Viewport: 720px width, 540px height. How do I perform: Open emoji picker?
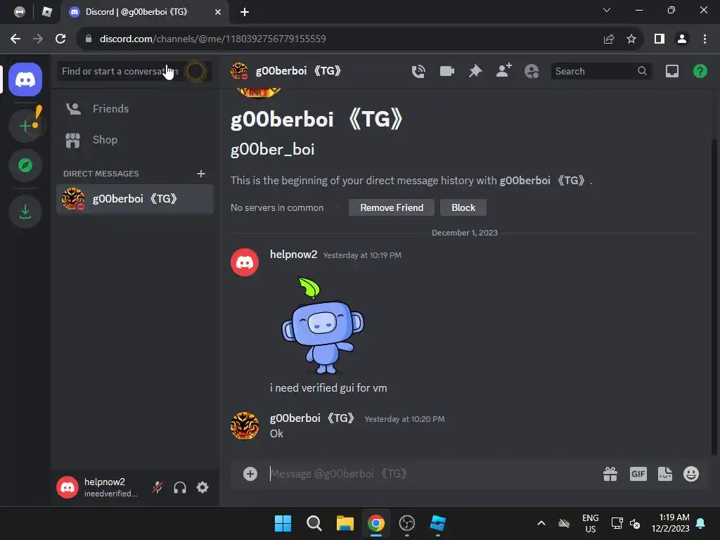(691, 474)
